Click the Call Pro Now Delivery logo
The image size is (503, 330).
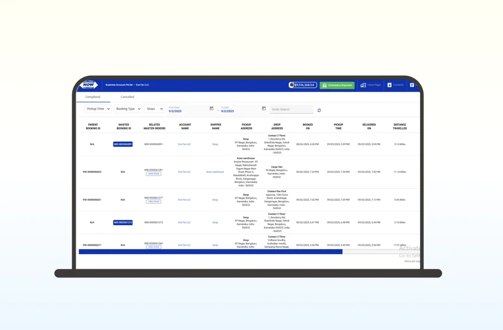tap(88, 85)
